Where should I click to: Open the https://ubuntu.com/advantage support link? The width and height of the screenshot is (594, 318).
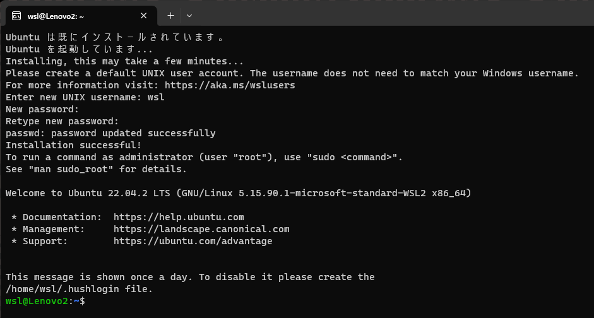[193, 241]
